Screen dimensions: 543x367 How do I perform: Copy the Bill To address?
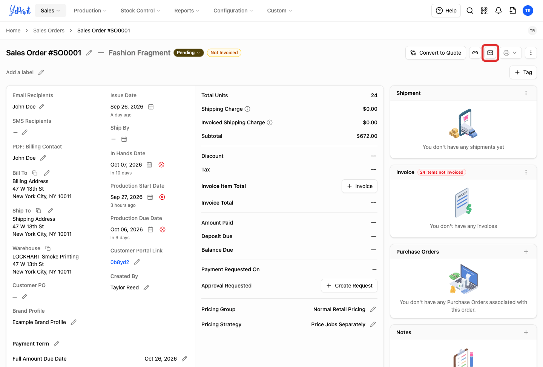[35, 173]
